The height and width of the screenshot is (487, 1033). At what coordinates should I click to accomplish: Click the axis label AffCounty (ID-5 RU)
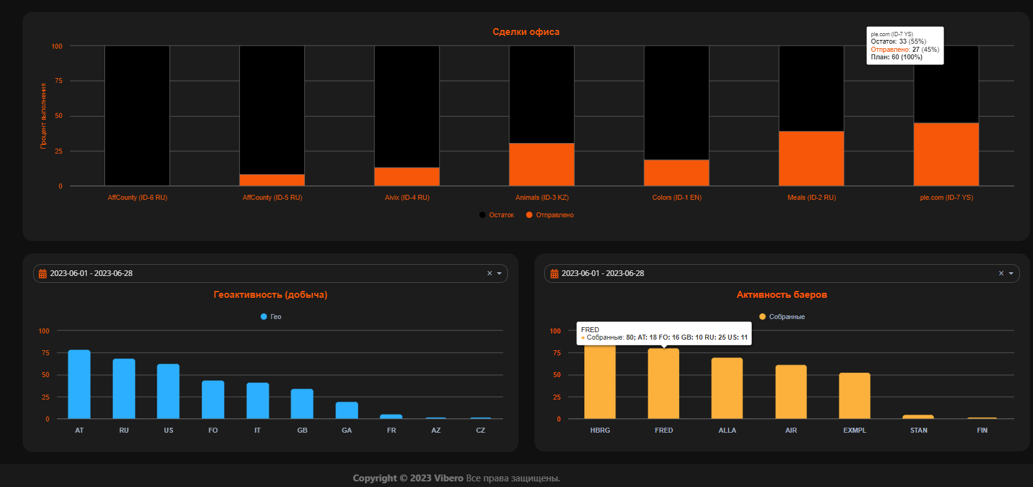point(272,197)
